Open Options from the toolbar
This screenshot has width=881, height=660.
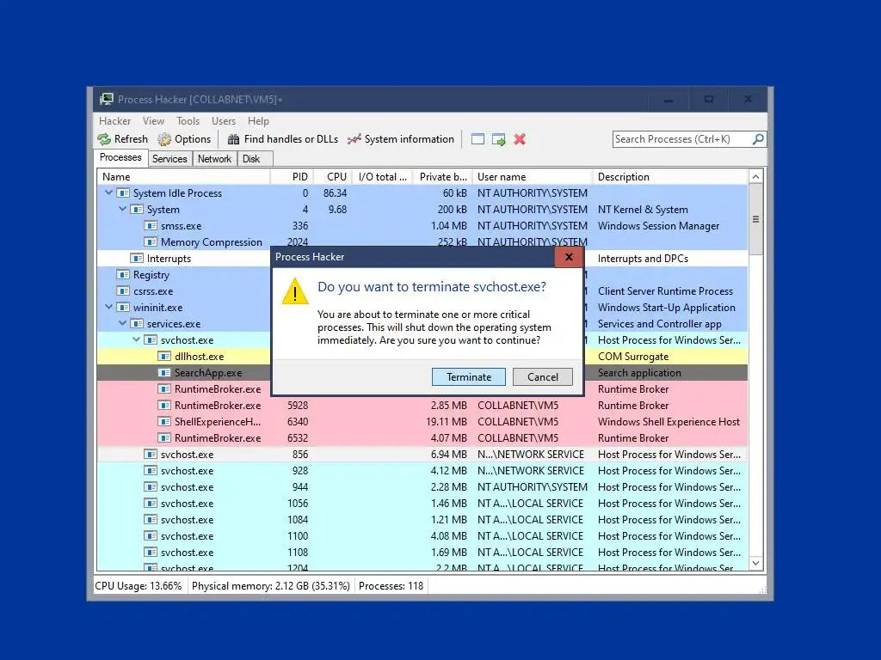(x=184, y=139)
